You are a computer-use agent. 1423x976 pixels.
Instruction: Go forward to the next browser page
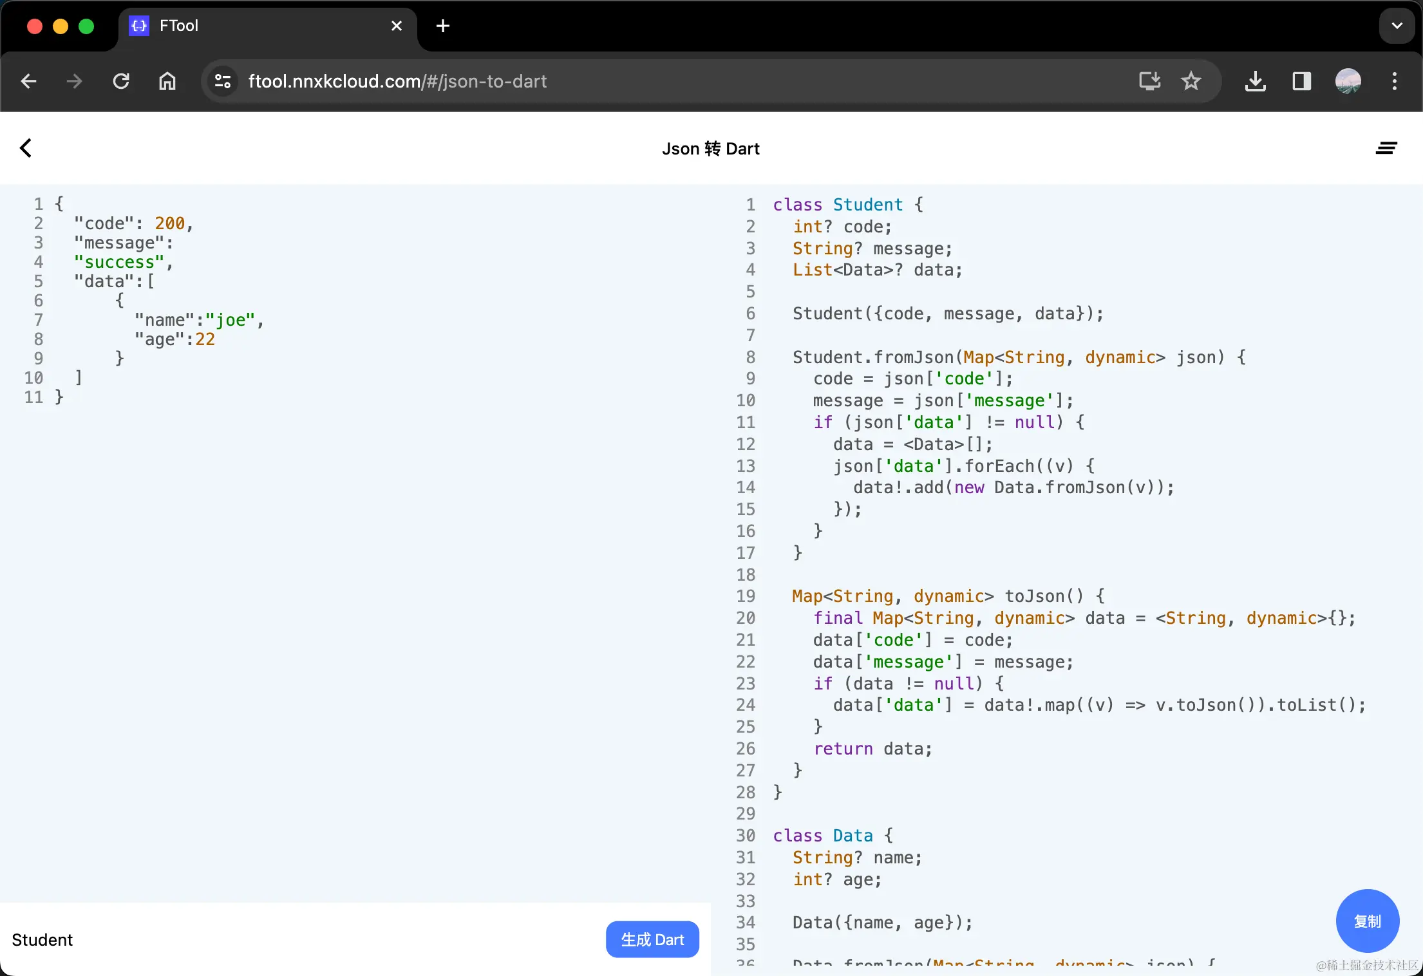point(73,81)
